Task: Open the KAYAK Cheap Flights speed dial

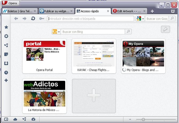Action: pyautogui.click(x=94, y=56)
